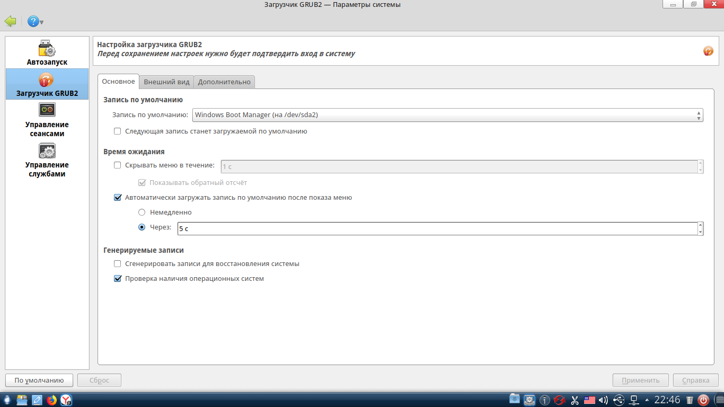Uncheck 'Проверка наличия операционных систем'
The image size is (724, 407).
118,278
